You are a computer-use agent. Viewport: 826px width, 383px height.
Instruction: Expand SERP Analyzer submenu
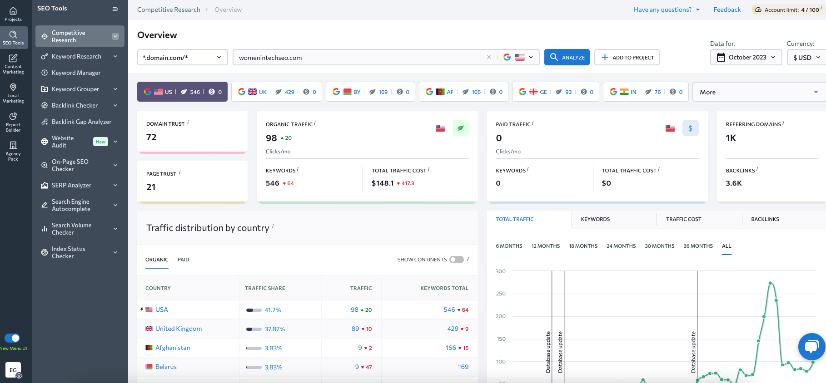[x=115, y=185]
